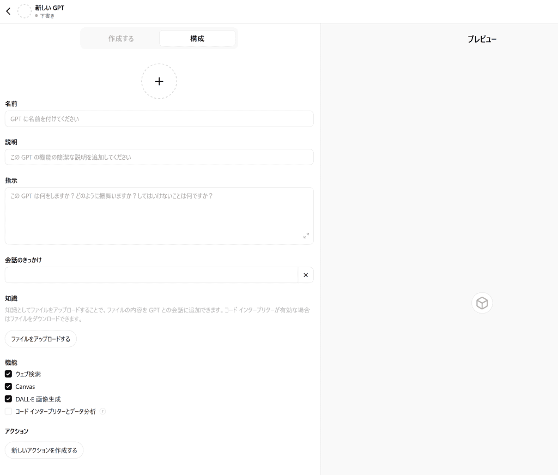
Task: Click the 会話のきっかけ input field
Action: click(151, 275)
